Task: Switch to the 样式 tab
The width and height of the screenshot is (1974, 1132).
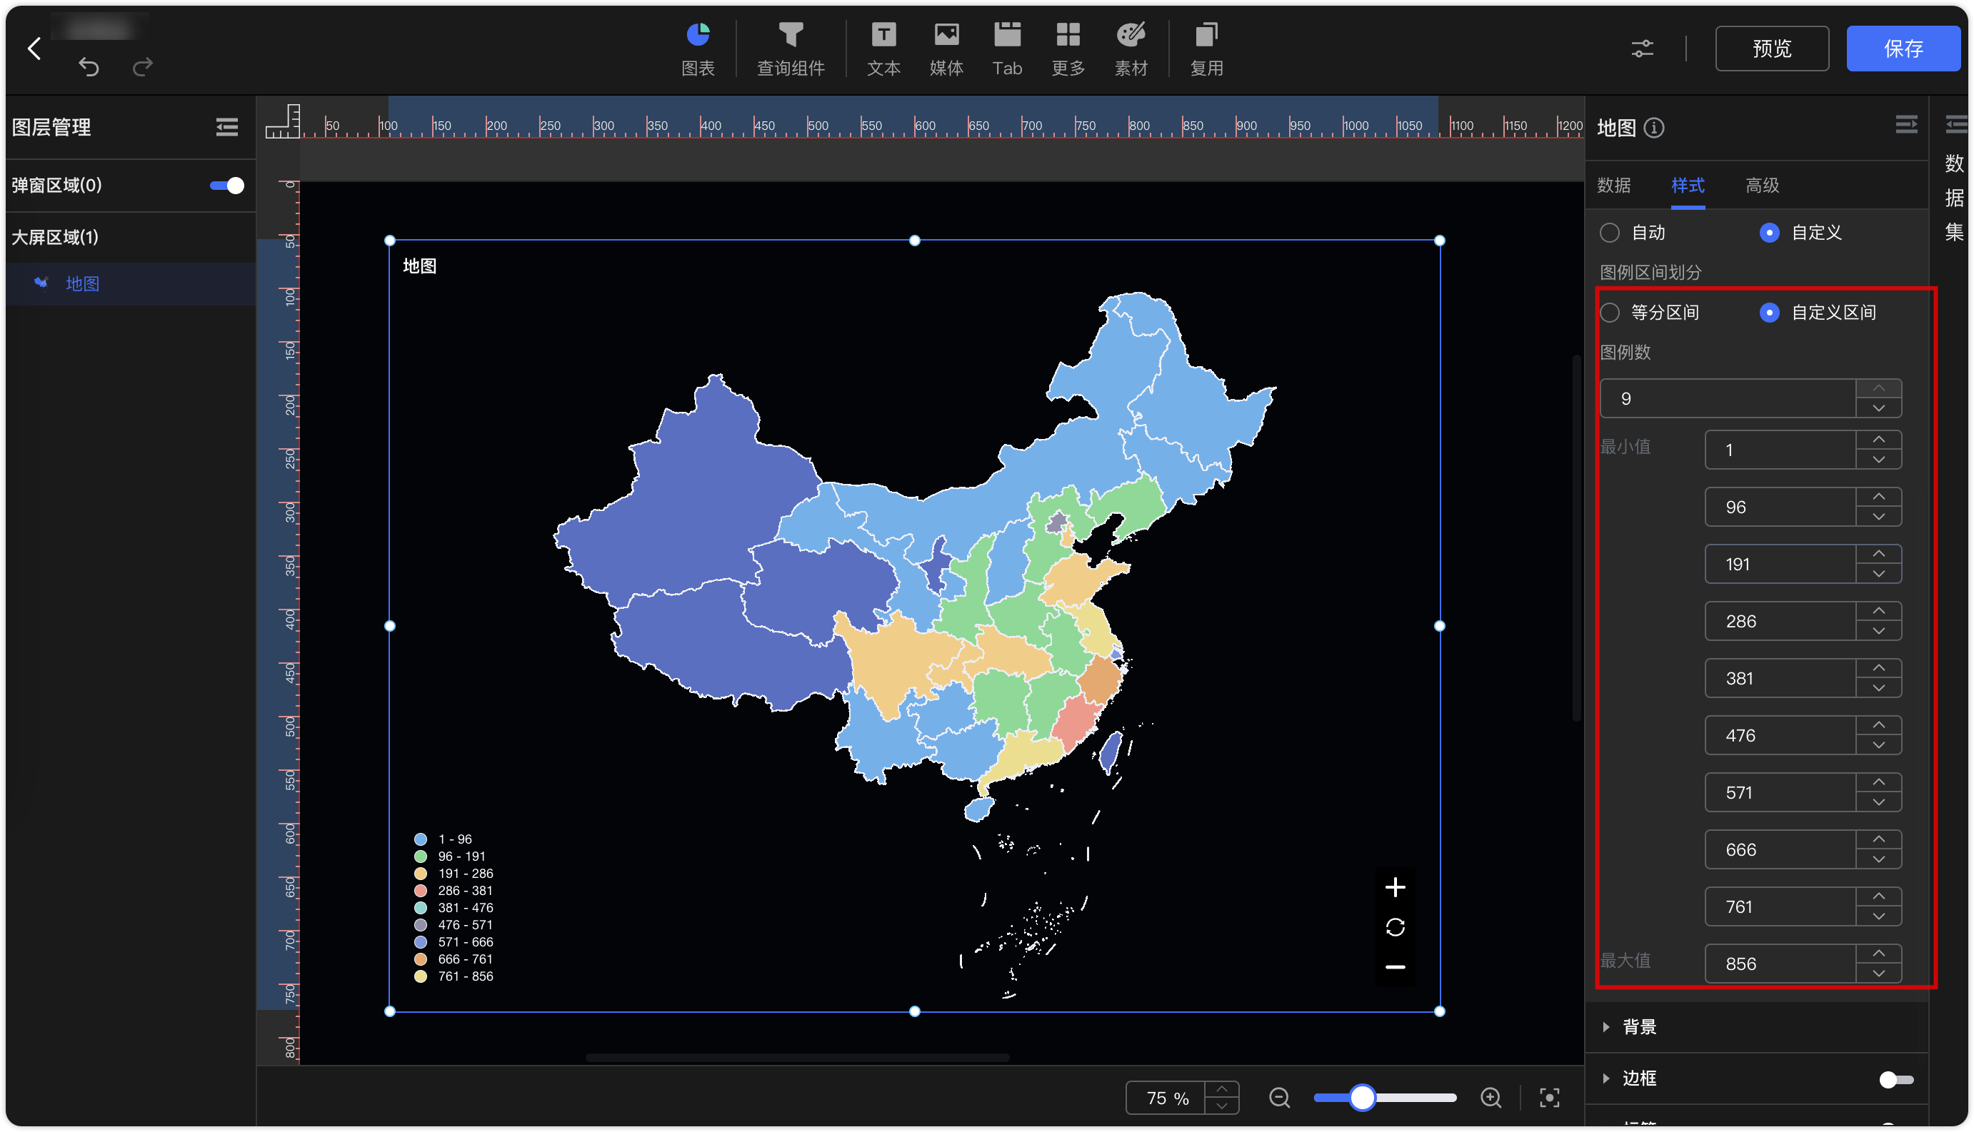Action: (1687, 185)
